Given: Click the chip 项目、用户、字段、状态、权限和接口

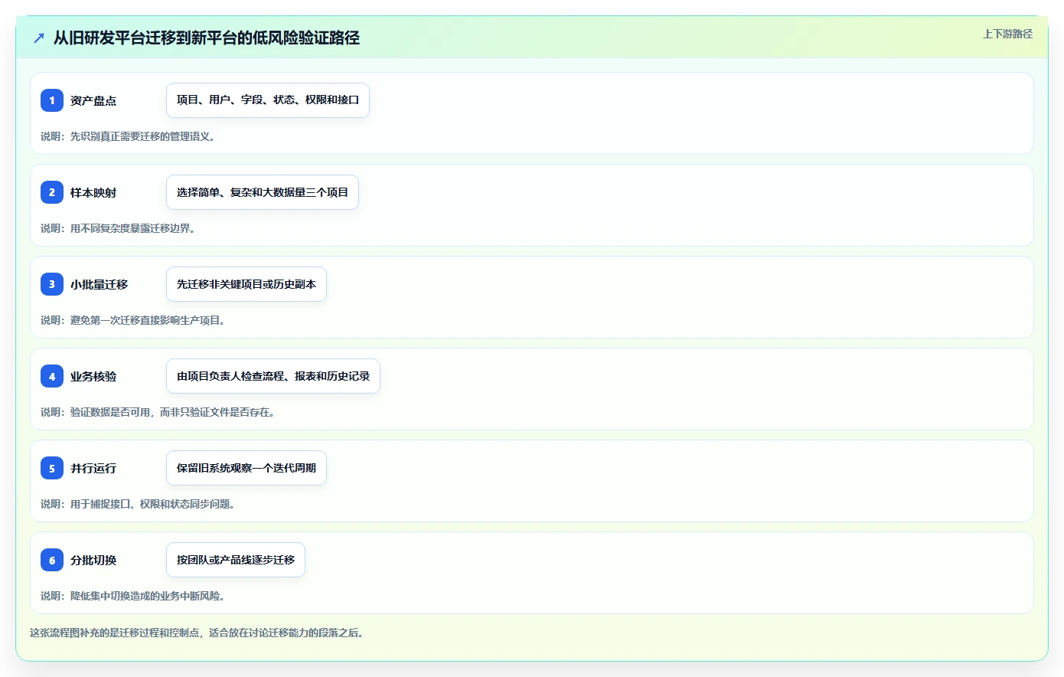Looking at the screenshot, I should coord(268,100).
